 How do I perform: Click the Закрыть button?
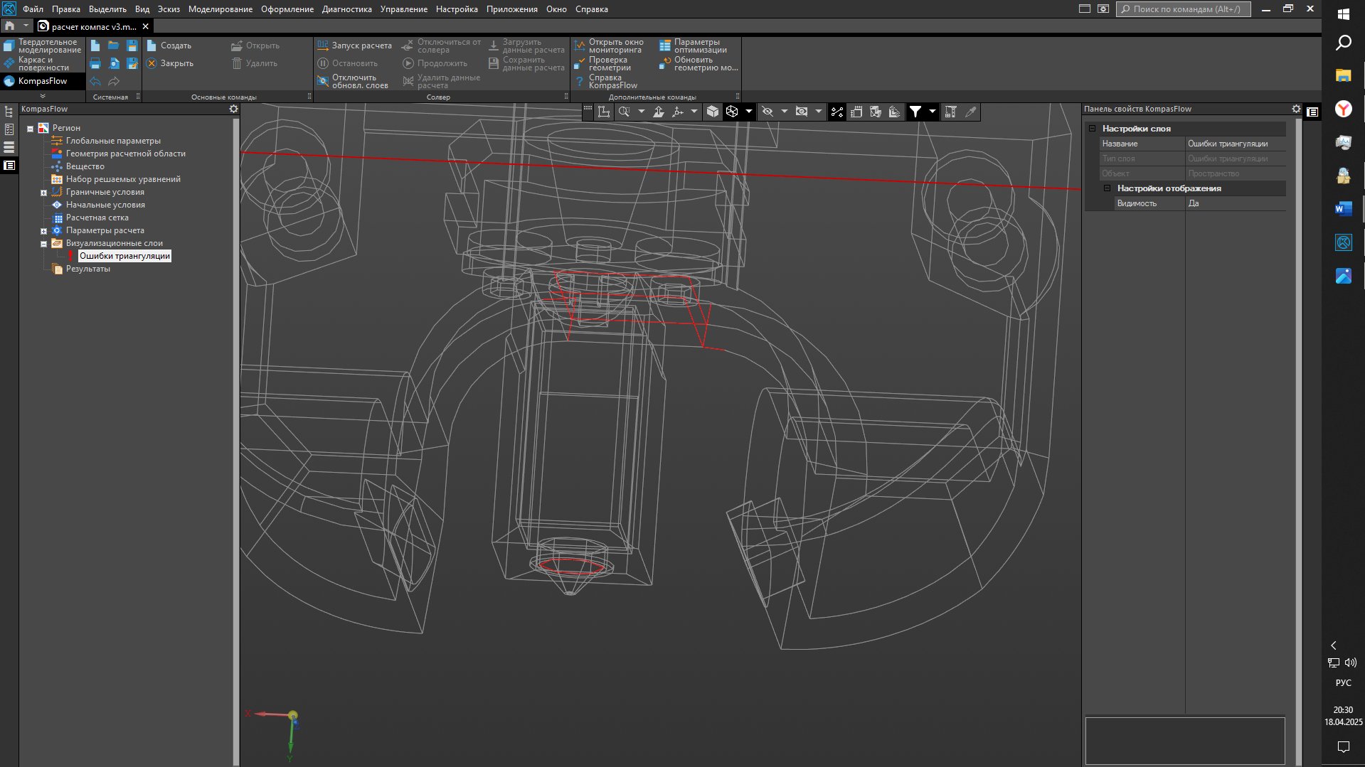[x=170, y=64]
